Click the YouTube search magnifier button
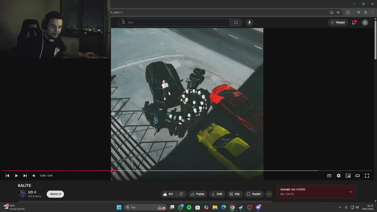This screenshot has height=212, width=377. [x=236, y=23]
